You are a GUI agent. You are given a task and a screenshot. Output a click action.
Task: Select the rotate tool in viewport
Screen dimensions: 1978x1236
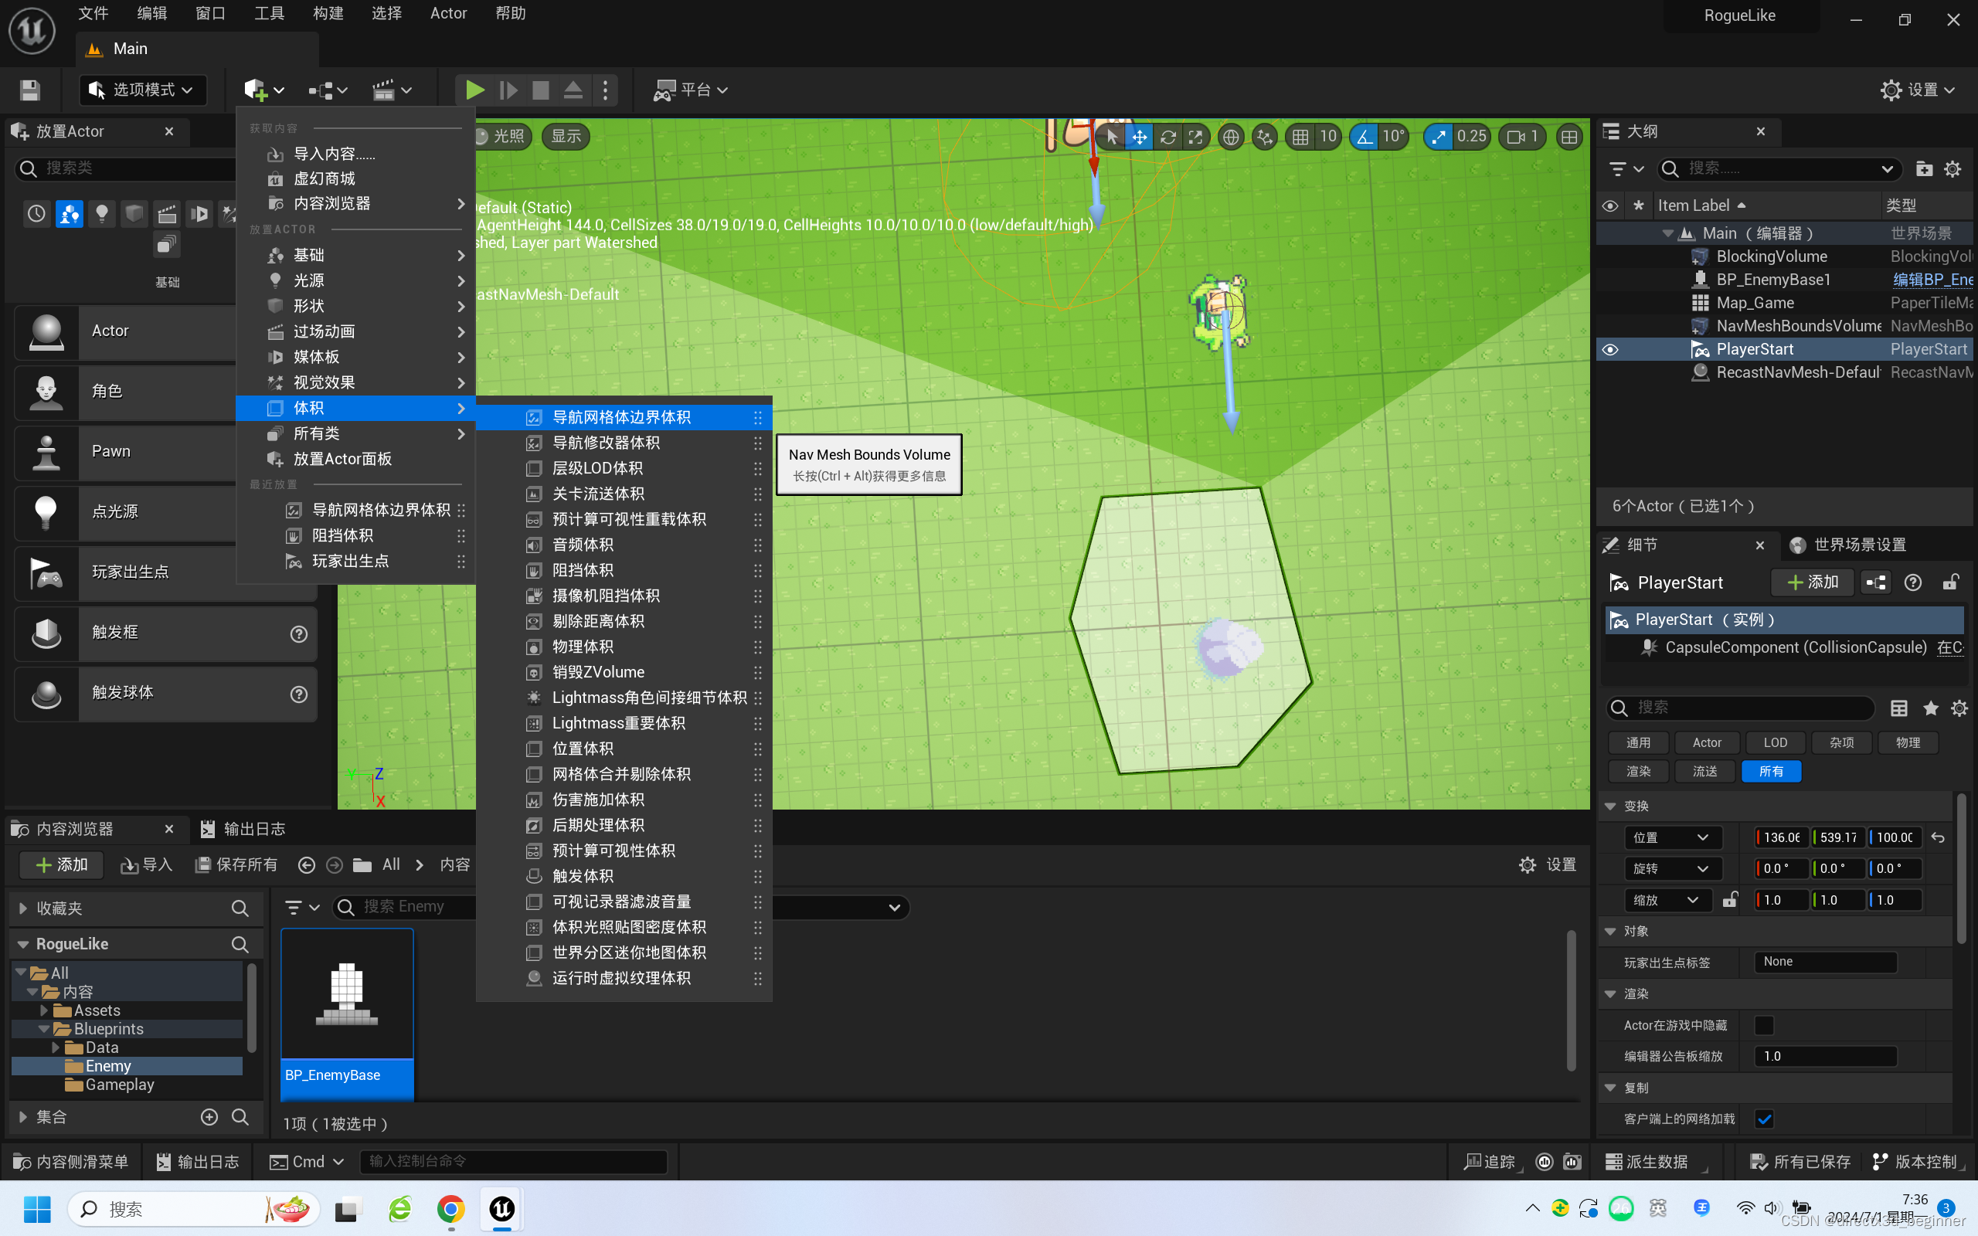(x=1167, y=137)
